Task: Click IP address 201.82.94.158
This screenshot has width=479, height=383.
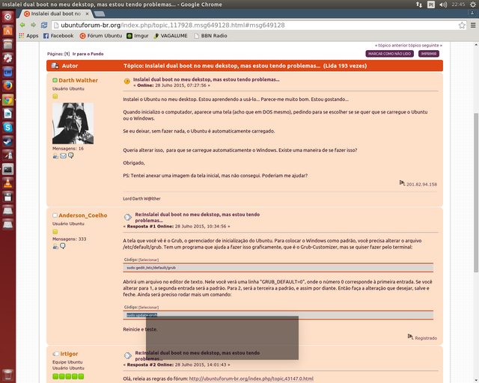Action: [x=421, y=185]
